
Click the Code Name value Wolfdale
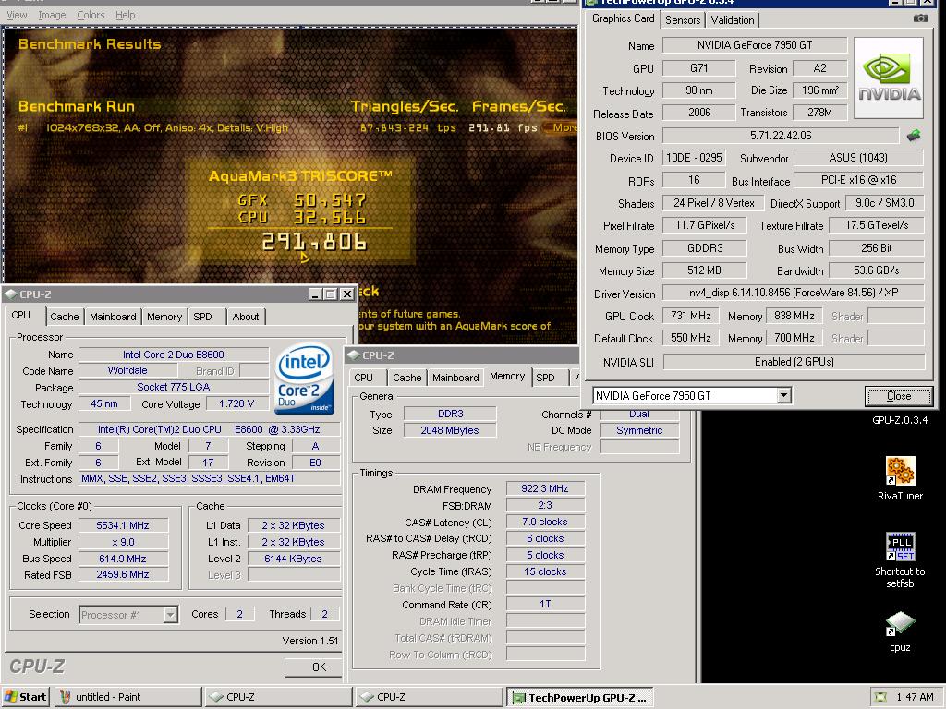(x=127, y=371)
